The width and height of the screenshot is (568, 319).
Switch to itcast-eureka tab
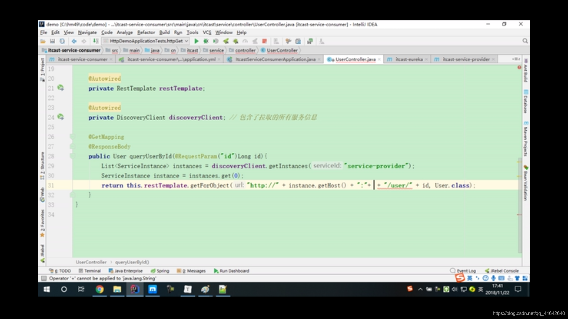(x=407, y=59)
